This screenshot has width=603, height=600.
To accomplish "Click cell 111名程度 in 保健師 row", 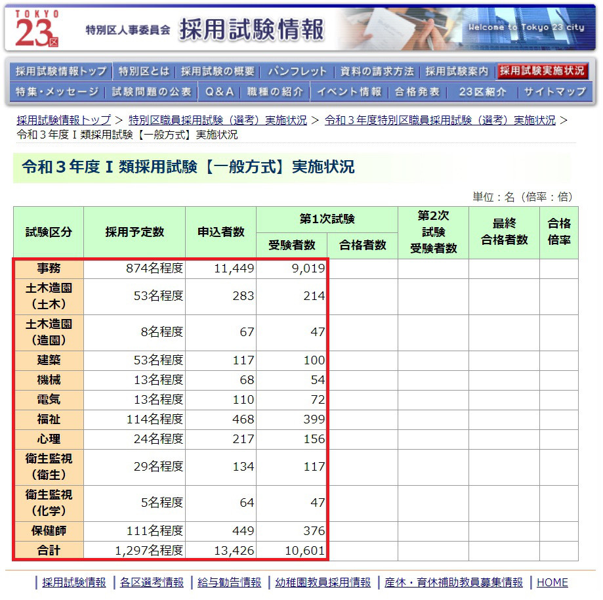I will coord(135,531).
